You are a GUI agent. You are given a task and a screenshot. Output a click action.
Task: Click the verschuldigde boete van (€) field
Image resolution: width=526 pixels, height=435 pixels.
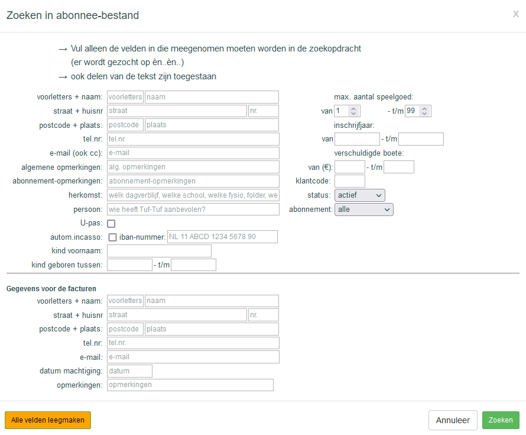click(x=350, y=167)
